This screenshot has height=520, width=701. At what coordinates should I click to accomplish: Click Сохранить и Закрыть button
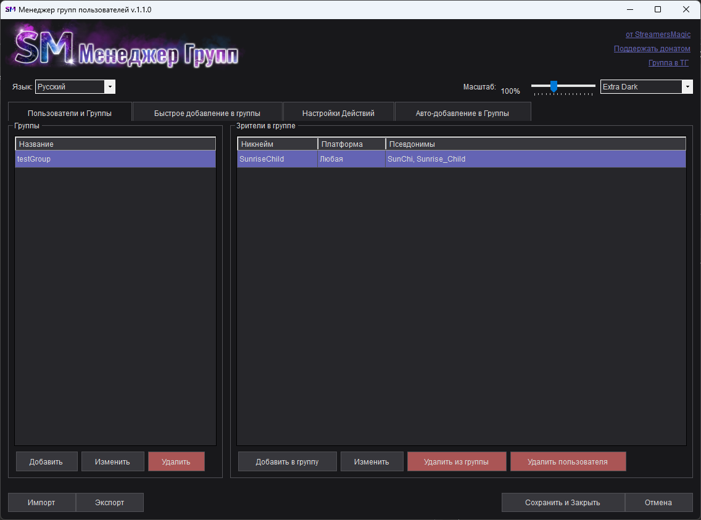pyautogui.click(x=562, y=503)
